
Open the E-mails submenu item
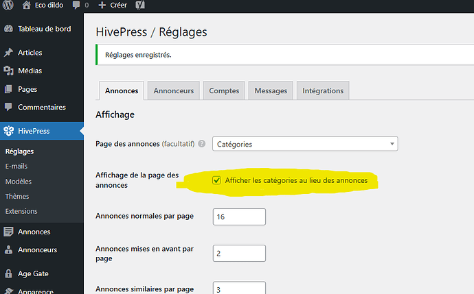[16, 166]
